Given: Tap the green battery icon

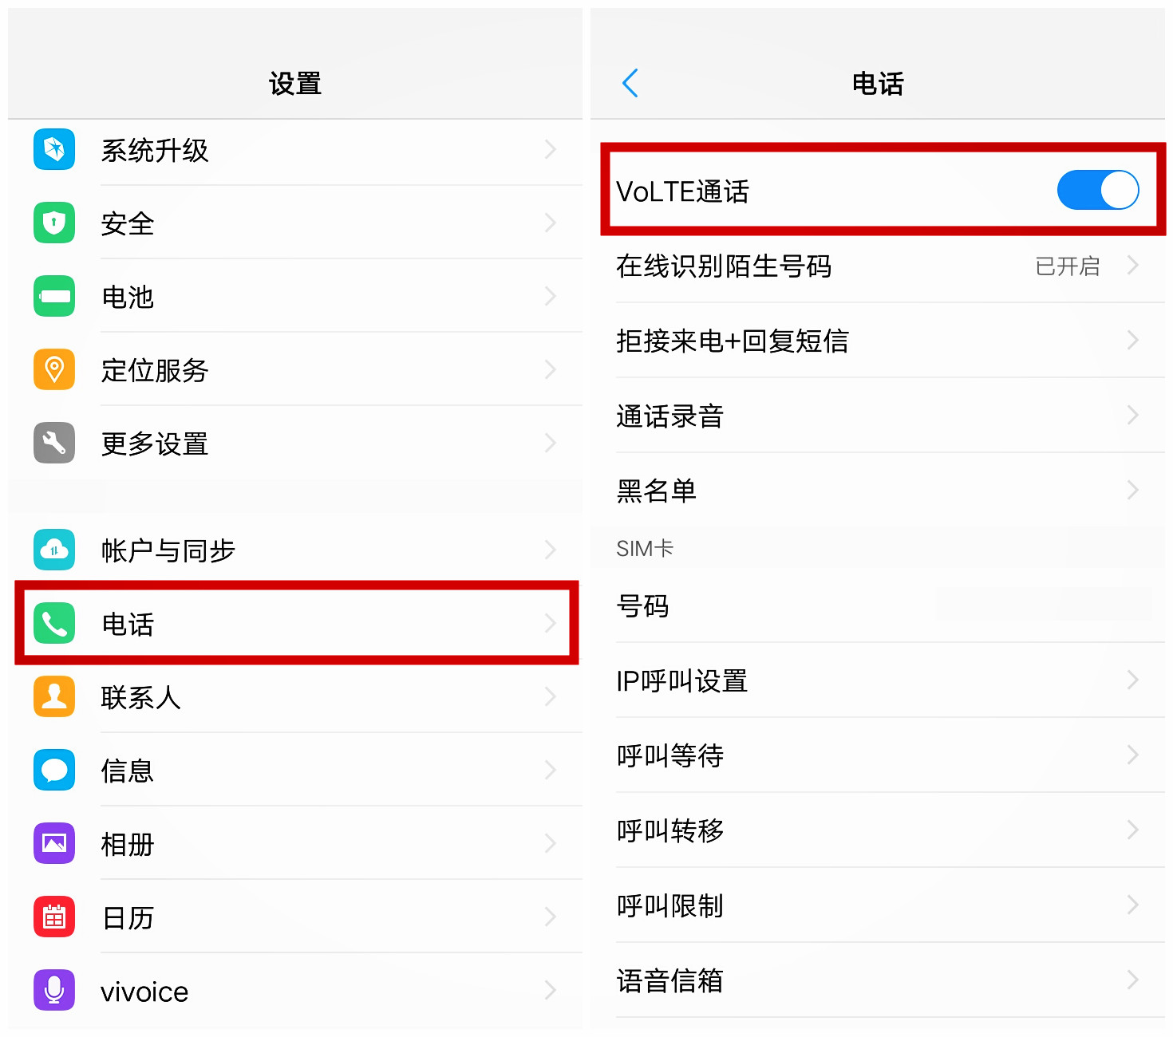Looking at the screenshot, I should click(x=54, y=296).
